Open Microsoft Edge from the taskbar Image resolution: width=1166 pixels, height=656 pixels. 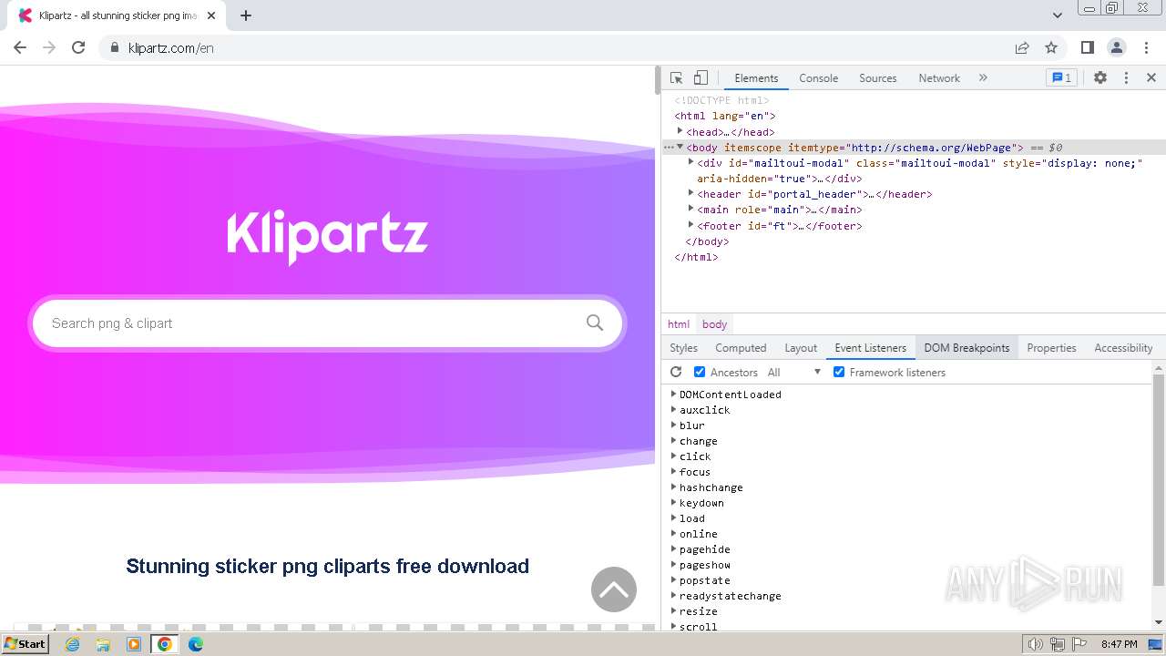pyautogui.click(x=195, y=644)
